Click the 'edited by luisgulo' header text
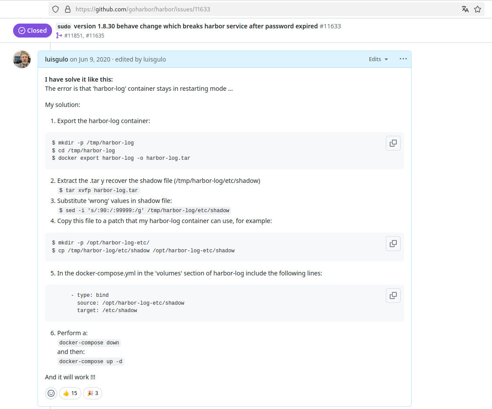The width and height of the screenshot is (492, 409). click(x=141, y=59)
